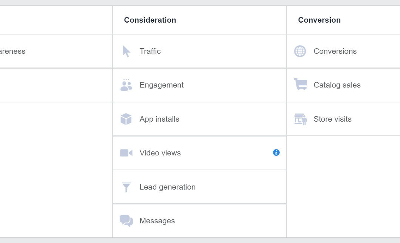Viewport: 400px width, 243px height.
Task: Choose the Store visits objective text
Action: pos(332,119)
